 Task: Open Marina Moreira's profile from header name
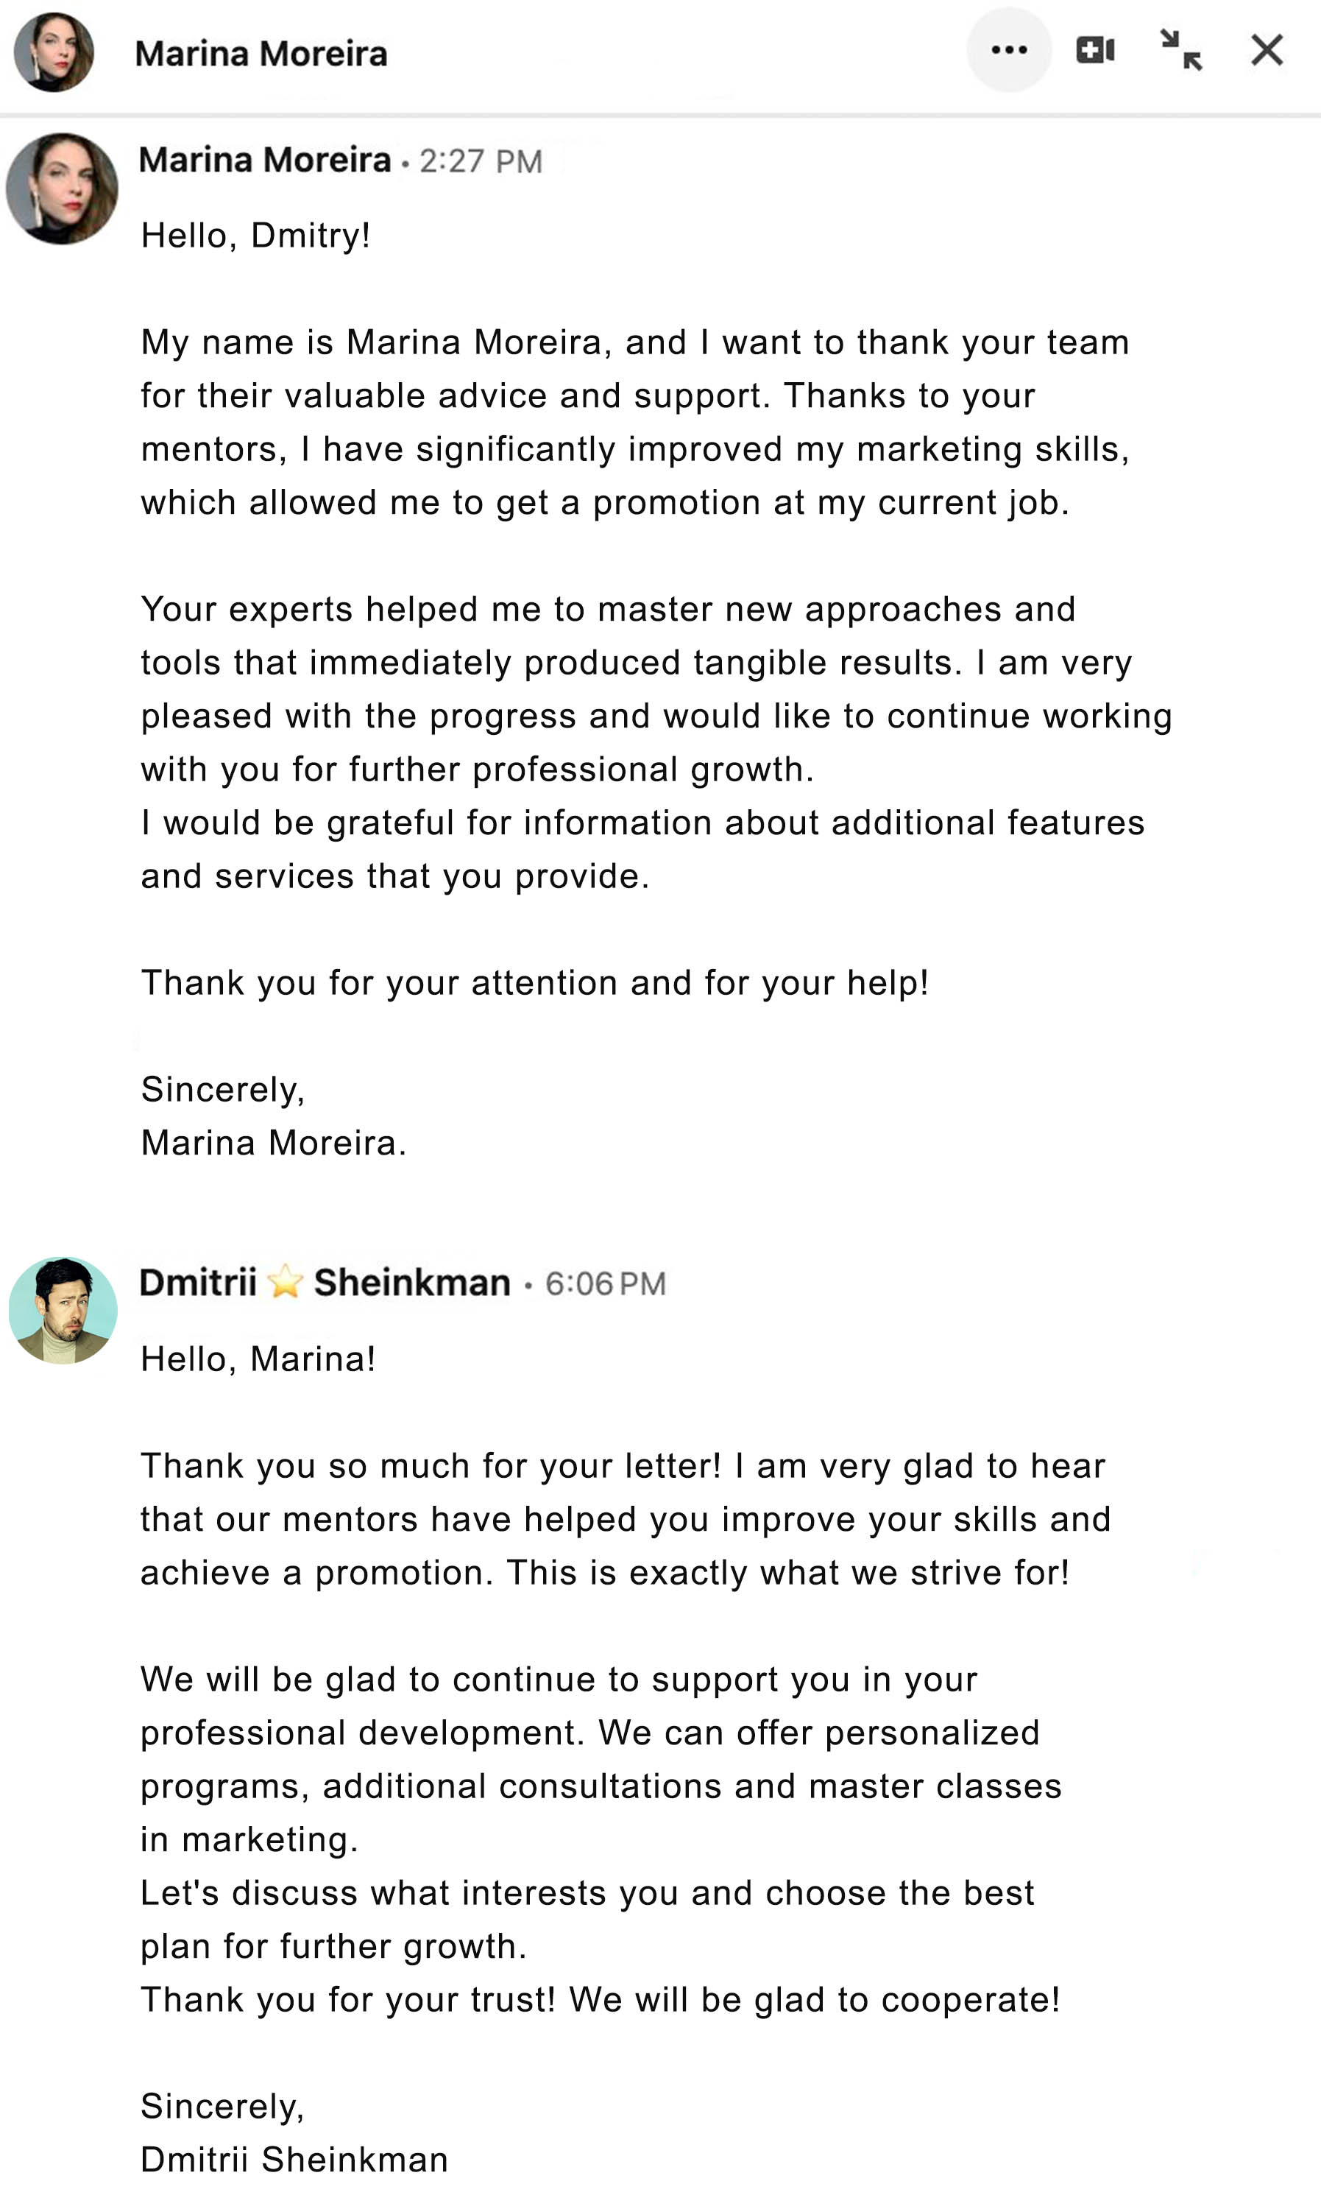pyautogui.click(x=261, y=54)
